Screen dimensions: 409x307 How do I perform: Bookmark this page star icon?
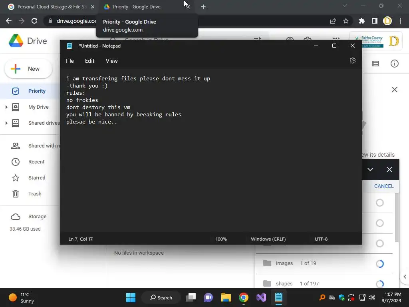pos(345,21)
